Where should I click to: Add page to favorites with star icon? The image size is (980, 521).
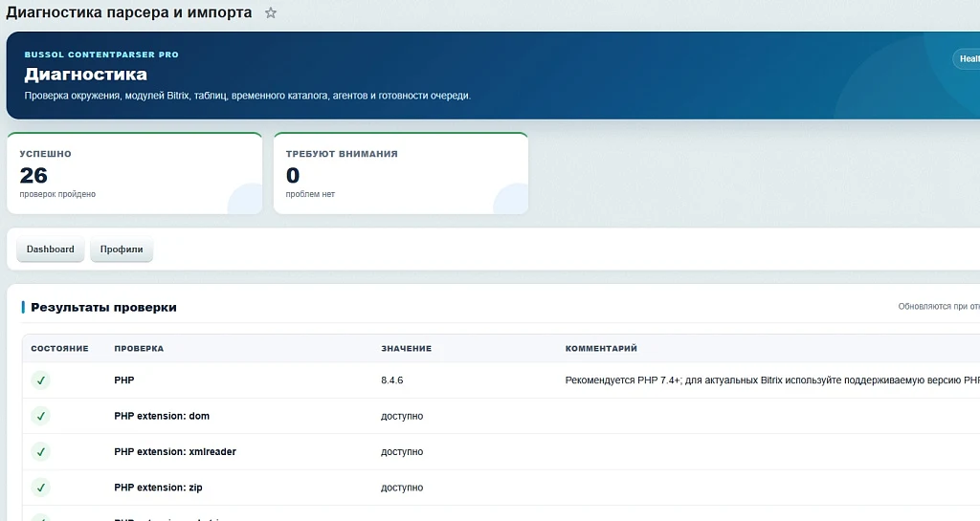click(x=271, y=12)
